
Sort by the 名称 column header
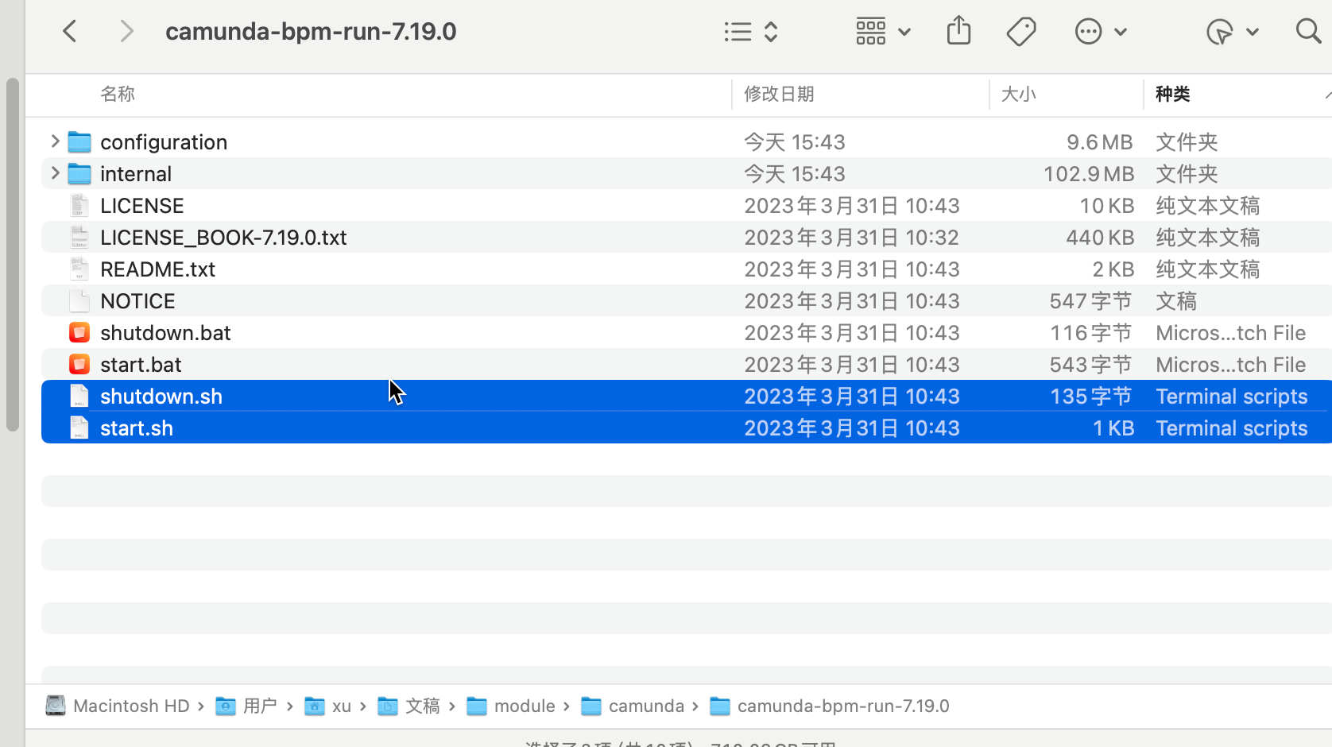click(x=118, y=94)
